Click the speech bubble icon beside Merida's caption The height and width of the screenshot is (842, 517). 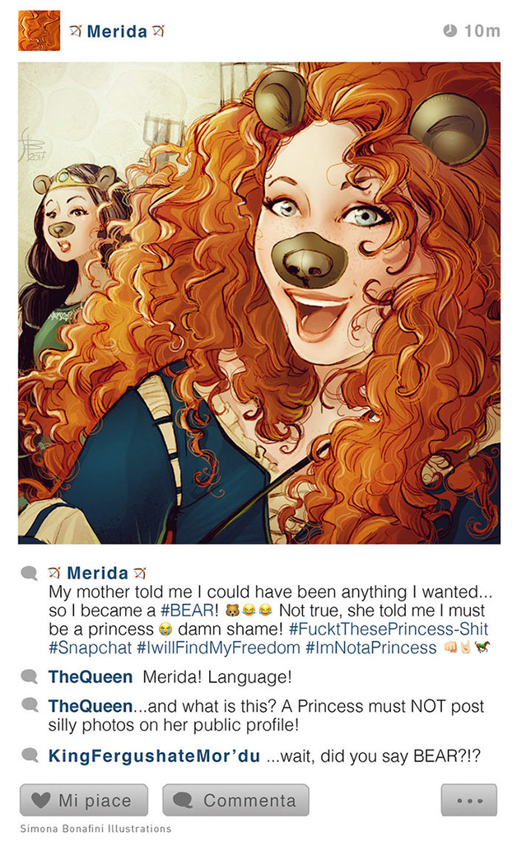tap(30, 573)
